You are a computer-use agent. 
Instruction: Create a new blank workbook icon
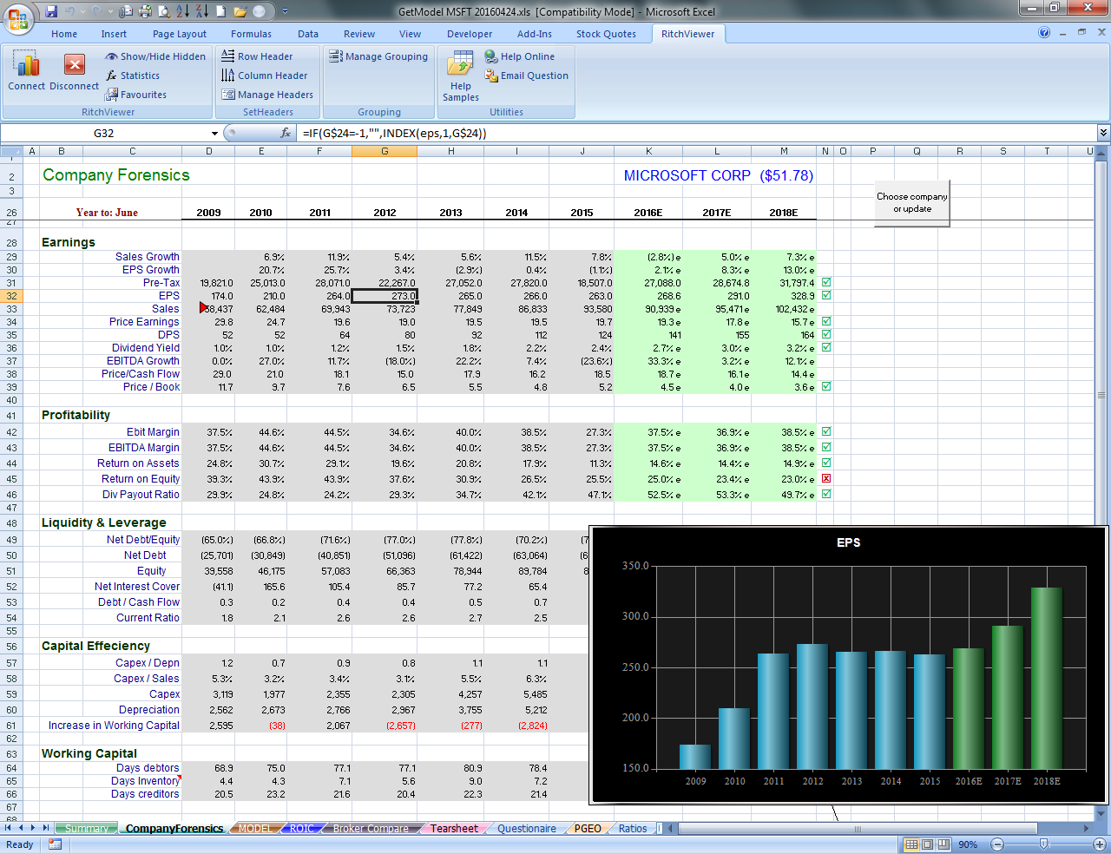click(220, 11)
